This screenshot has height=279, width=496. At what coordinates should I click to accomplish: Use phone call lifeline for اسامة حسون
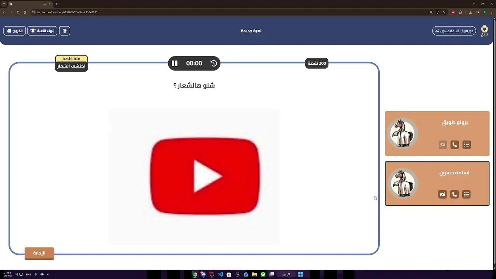[x=455, y=194]
